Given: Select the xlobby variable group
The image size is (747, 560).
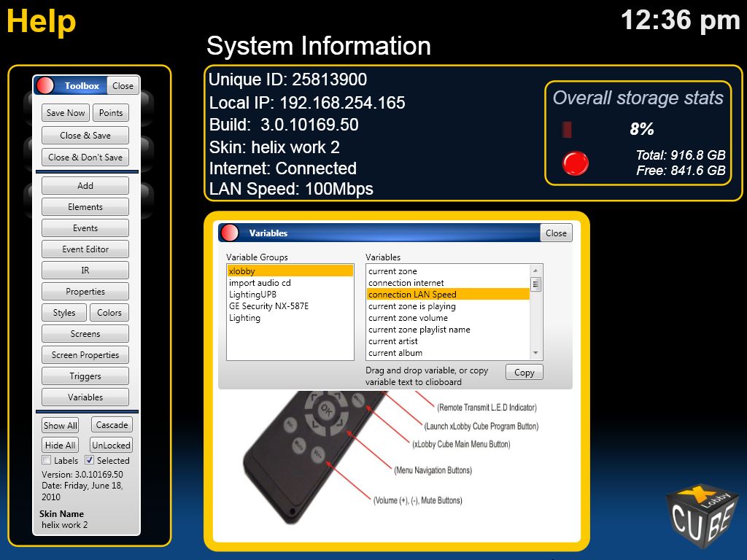Looking at the screenshot, I should tap(290, 271).
